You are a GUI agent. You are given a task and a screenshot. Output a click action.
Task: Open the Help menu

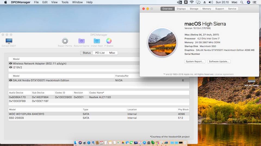89,2
